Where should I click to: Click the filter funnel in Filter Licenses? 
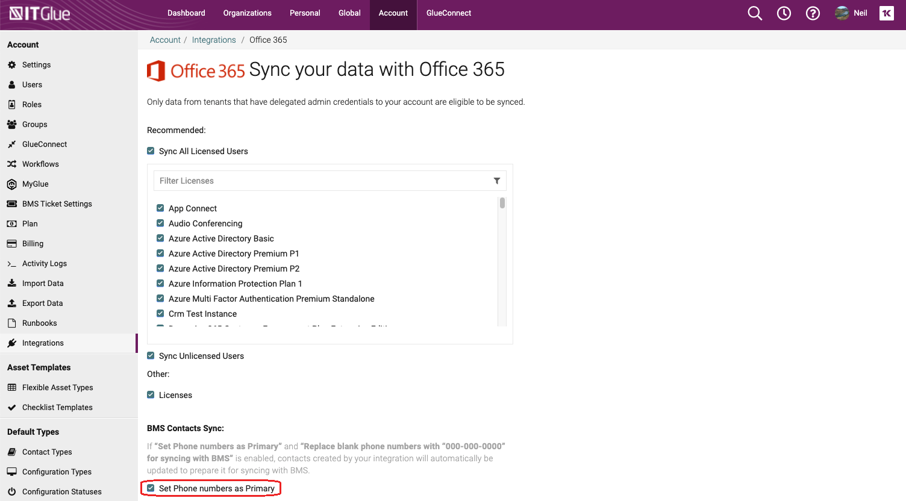click(497, 181)
